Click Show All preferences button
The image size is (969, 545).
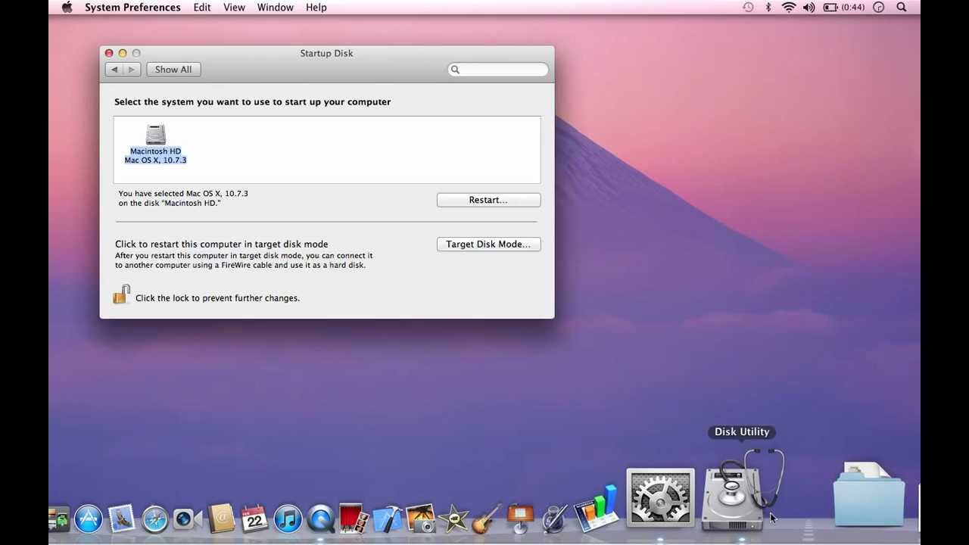pyautogui.click(x=173, y=69)
